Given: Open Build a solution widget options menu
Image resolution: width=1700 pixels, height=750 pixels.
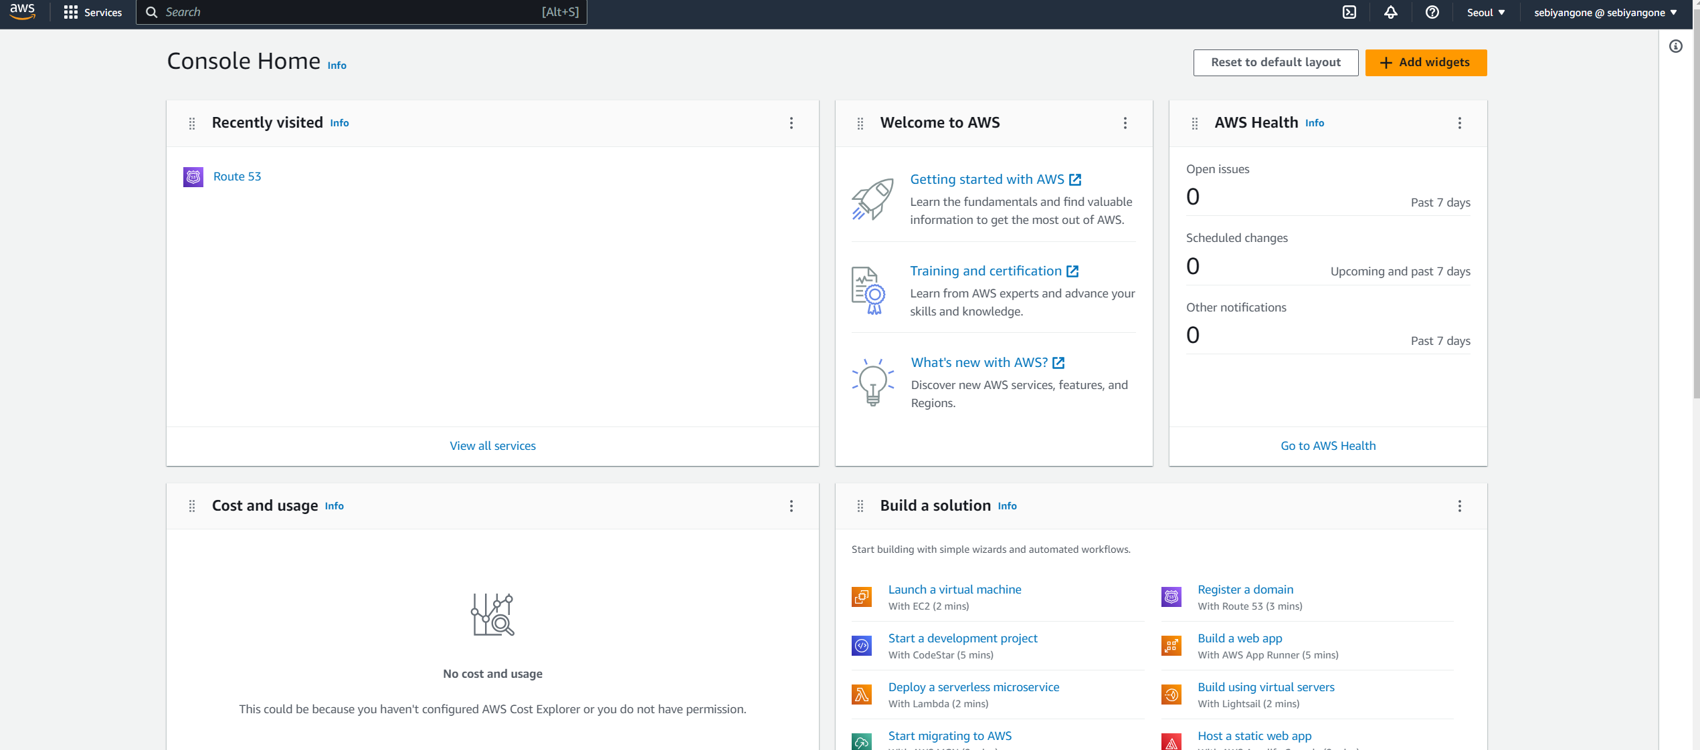Looking at the screenshot, I should (x=1460, y=506).
